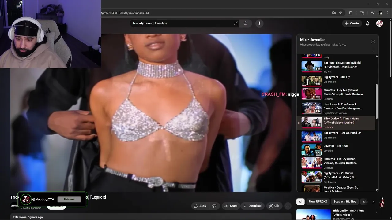Select the From UPROXX filter chip
392x220 pixels.
click(x=318, y=202)
